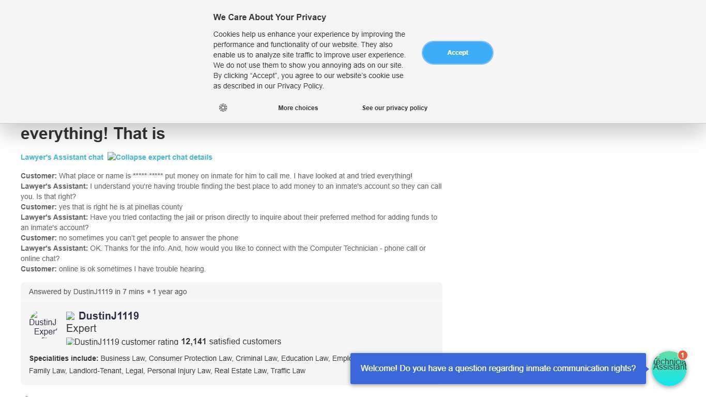Click the heading 'everything! That is'
The width and height of the screenshot is (706, 397).
coord(93,134)
